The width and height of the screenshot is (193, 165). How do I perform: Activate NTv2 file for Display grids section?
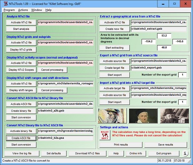(21, 43)
